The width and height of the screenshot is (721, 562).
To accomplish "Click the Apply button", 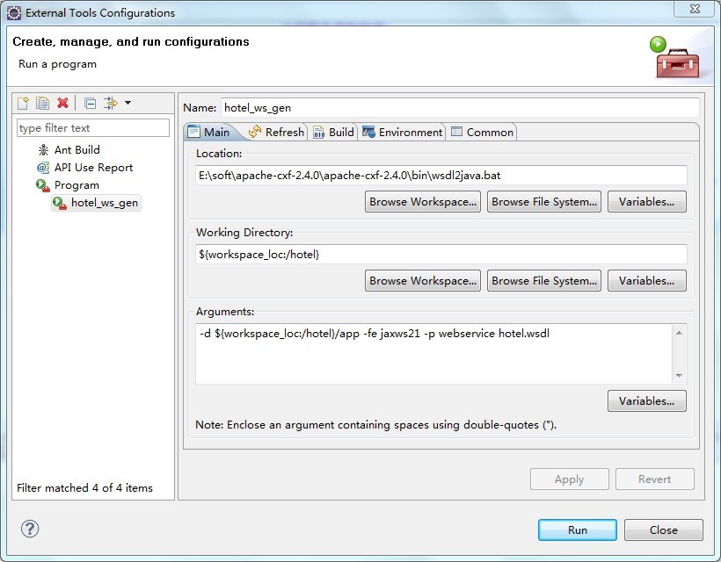I will [x=569, y=479].
